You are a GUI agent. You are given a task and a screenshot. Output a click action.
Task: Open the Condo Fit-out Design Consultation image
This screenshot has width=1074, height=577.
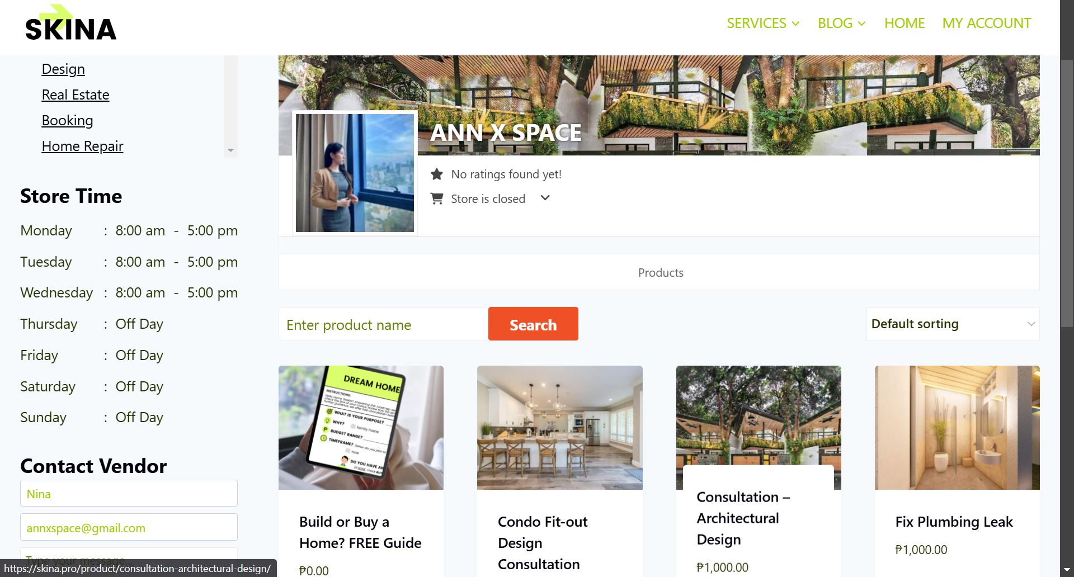click(x=559, y=428)
